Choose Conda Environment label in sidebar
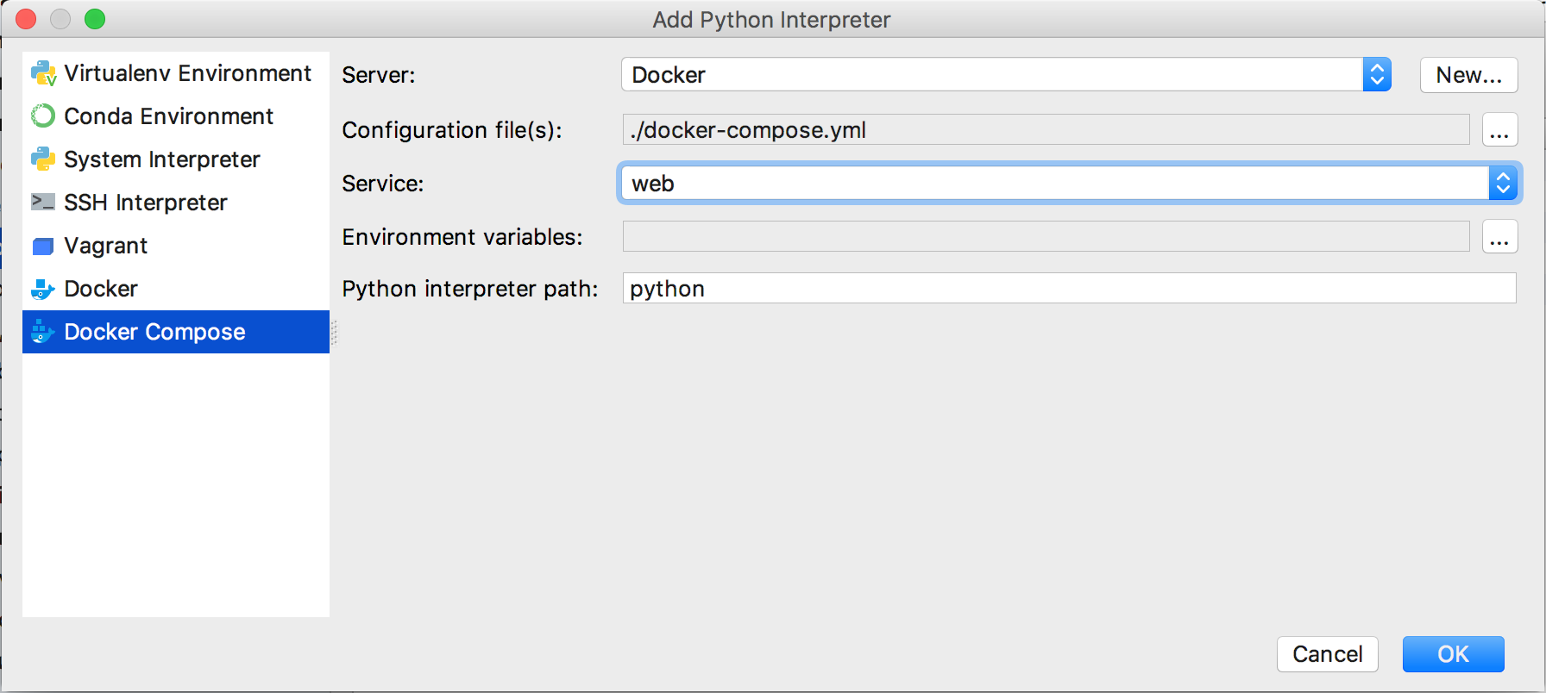The image size is (1546, 693). coord(168,116)
